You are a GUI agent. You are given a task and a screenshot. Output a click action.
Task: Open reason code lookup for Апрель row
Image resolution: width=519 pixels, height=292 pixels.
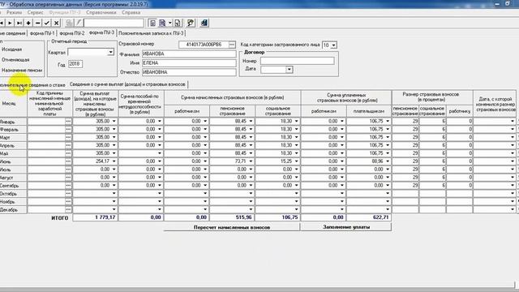tap(68, 145)
